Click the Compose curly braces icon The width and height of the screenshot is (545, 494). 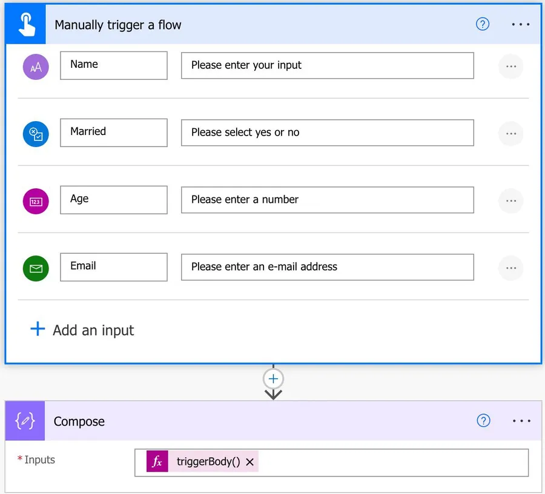pos(25,421)
